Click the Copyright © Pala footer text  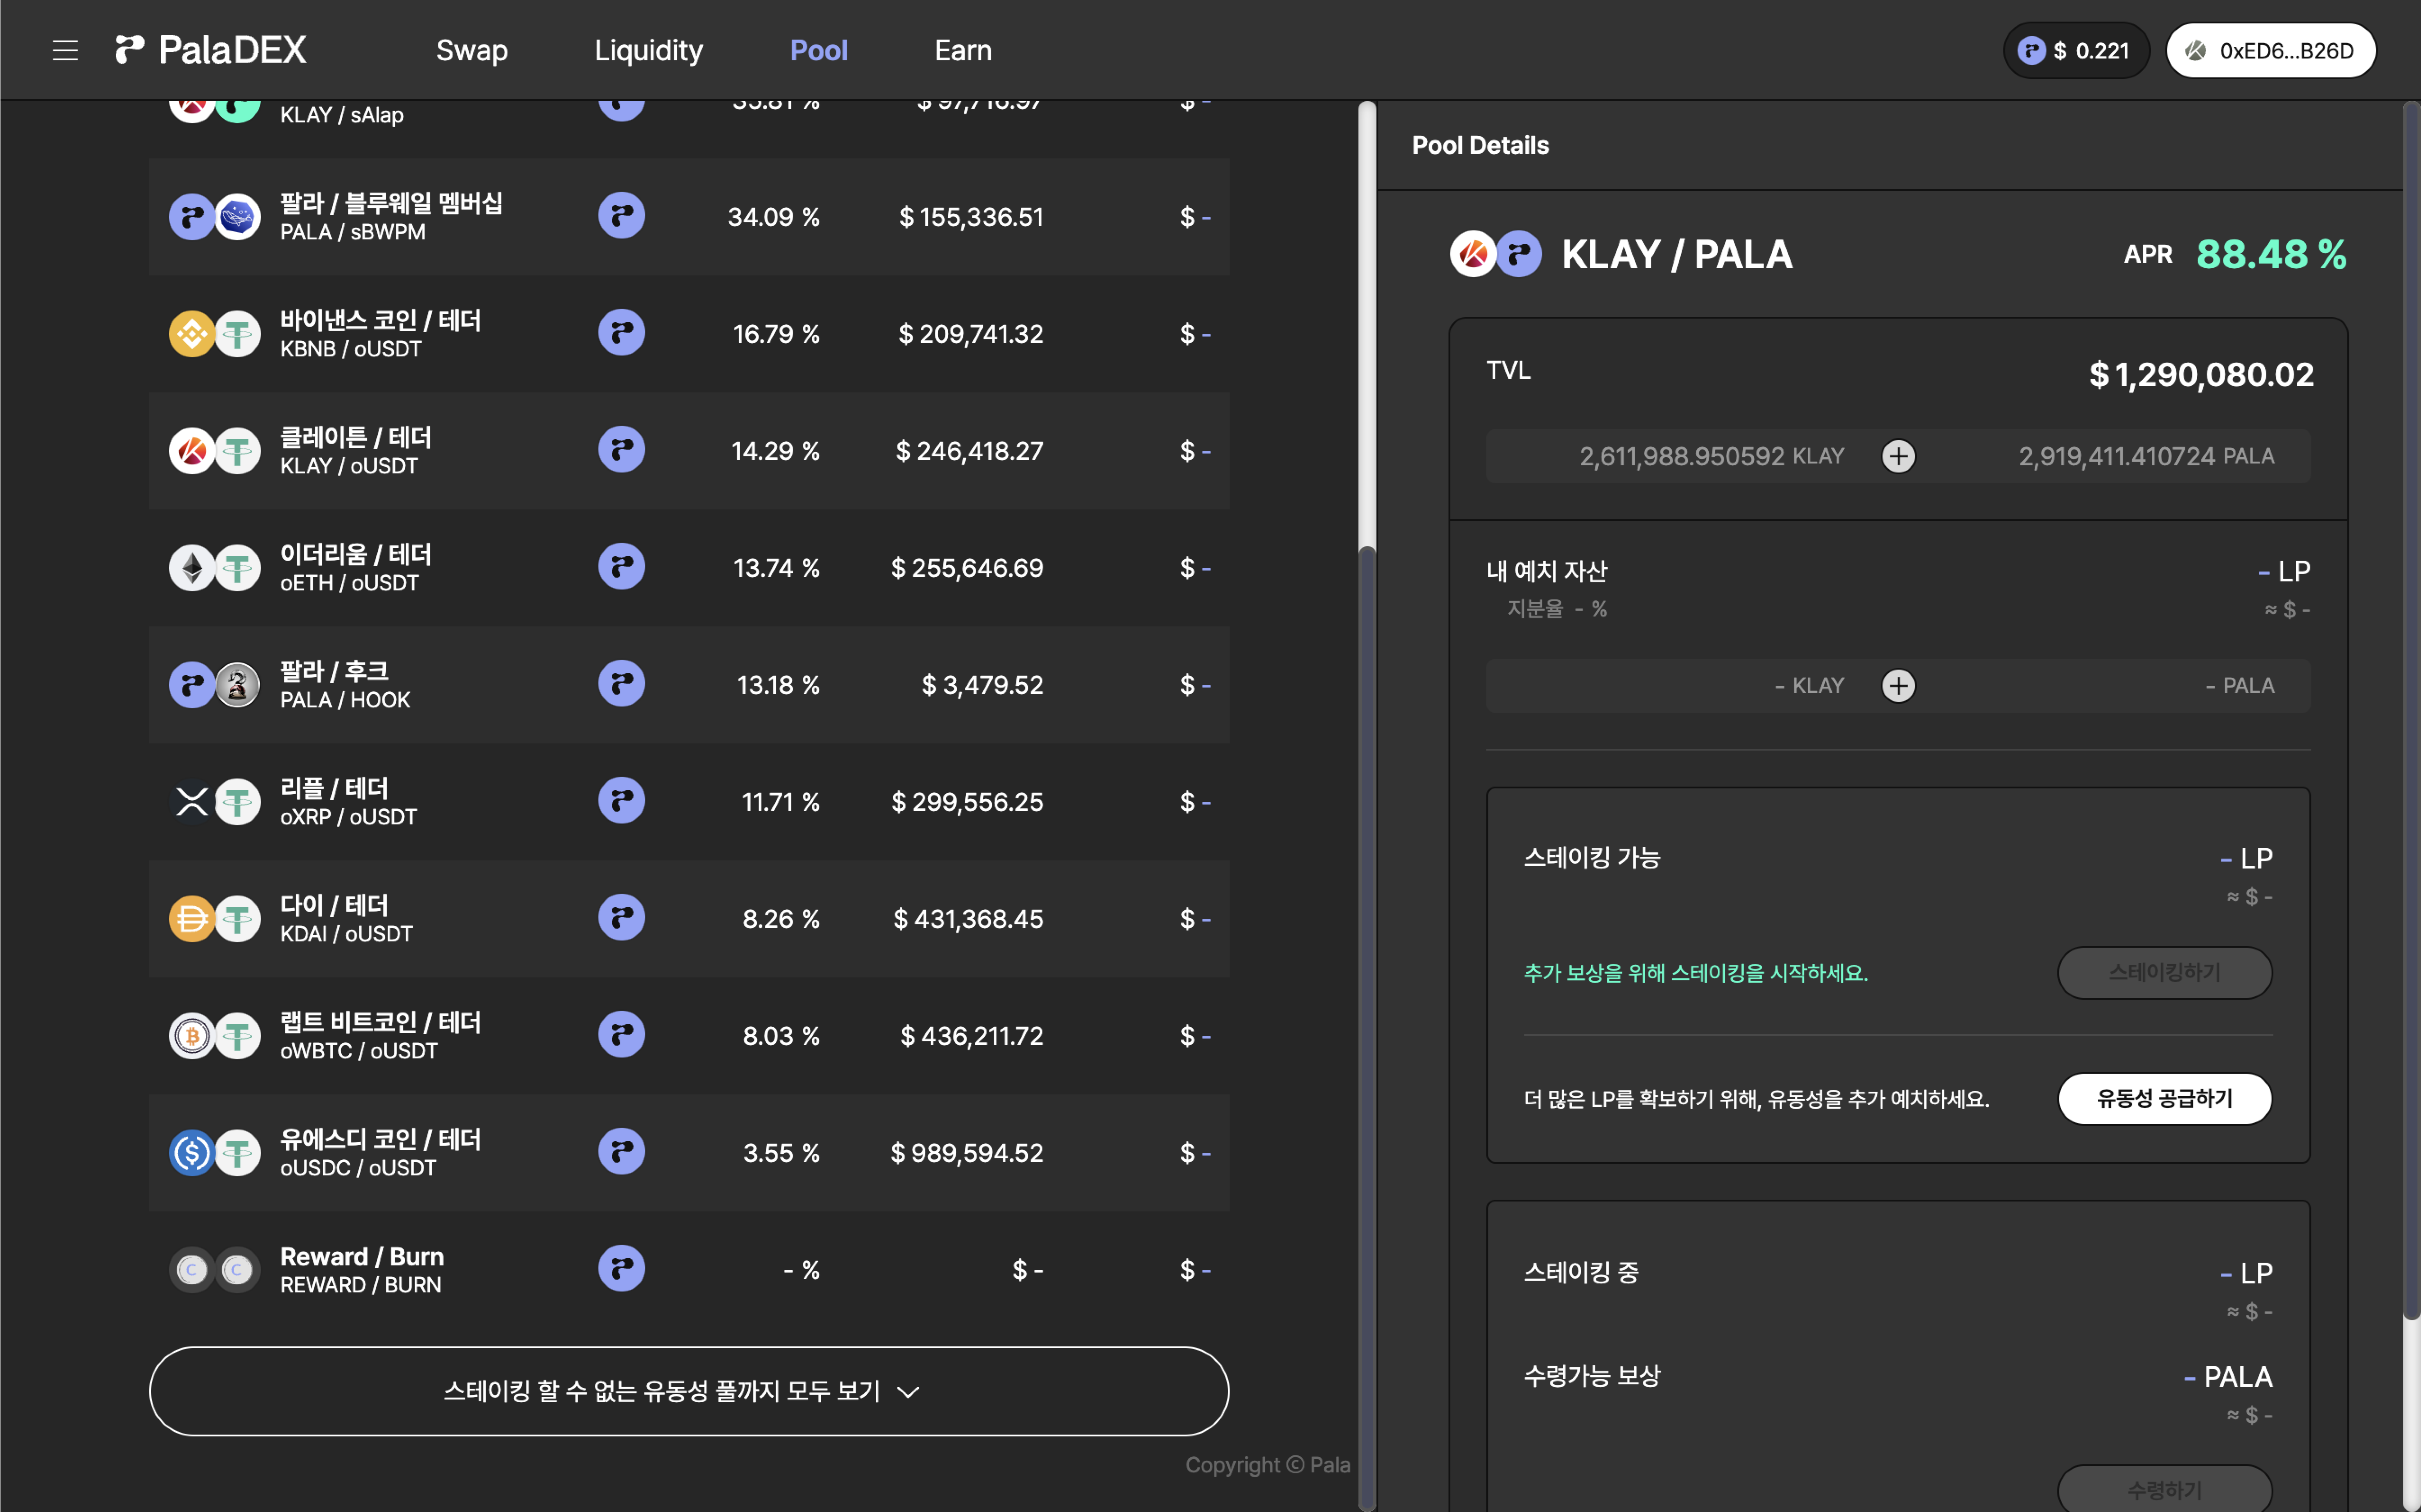coord(1267,1465)
